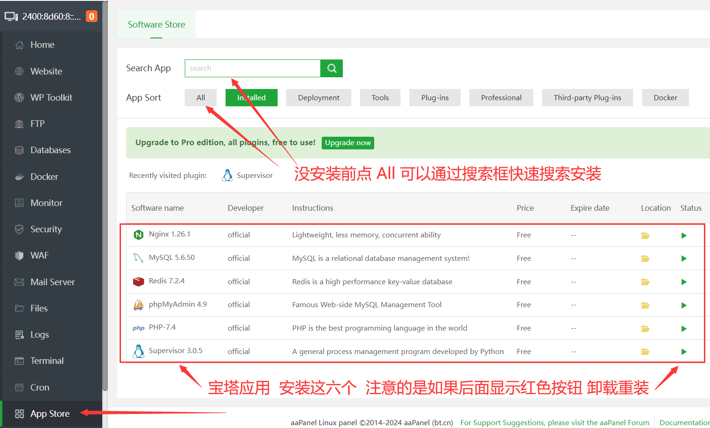Filter apps by Deployment category
The width and height of the screenshot is (710, 428).
click(318, 97)
